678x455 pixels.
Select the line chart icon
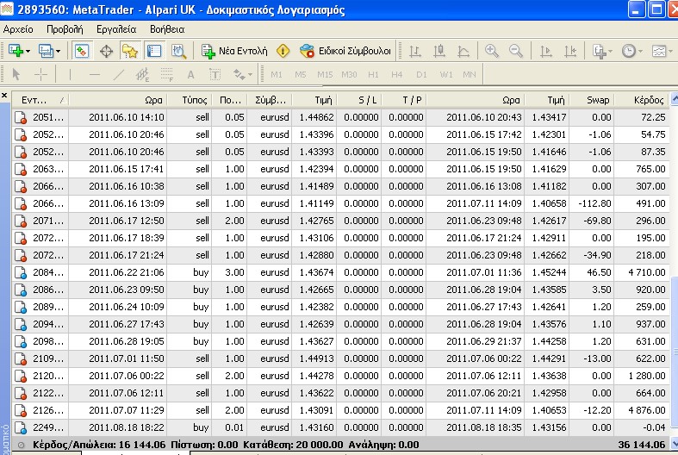[x=463, y=51]
